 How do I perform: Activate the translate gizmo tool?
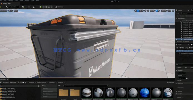tap(138, 11)
